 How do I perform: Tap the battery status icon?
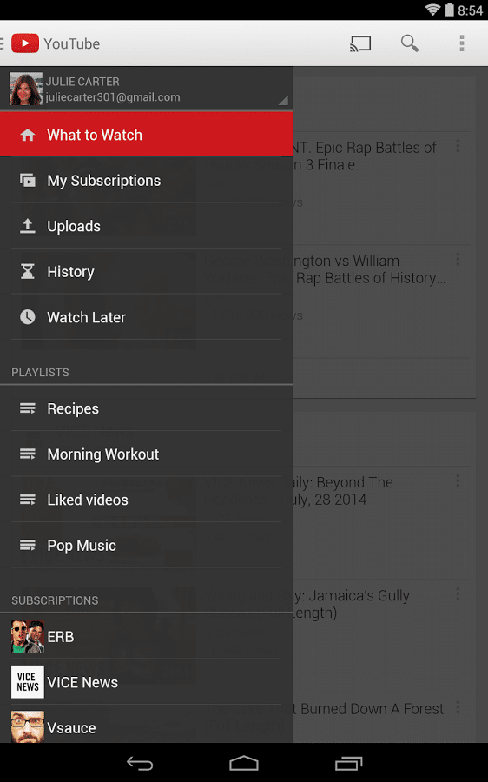tap(449, 10)
